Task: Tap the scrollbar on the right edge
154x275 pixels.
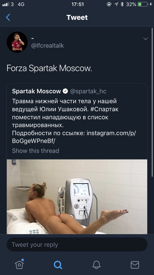Action: [x=152, y=102]
